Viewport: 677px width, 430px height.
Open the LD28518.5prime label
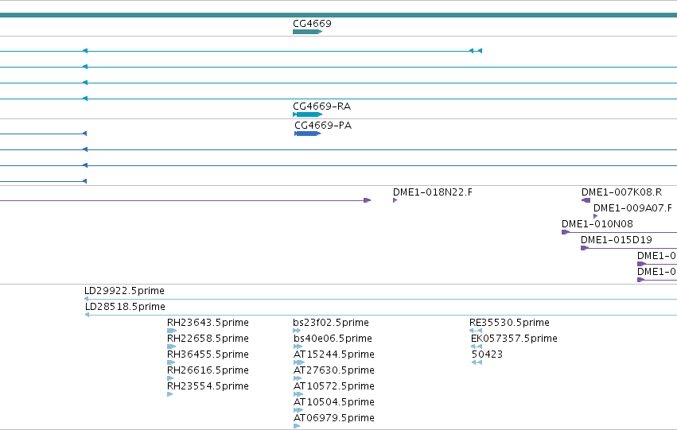[125, 307]
